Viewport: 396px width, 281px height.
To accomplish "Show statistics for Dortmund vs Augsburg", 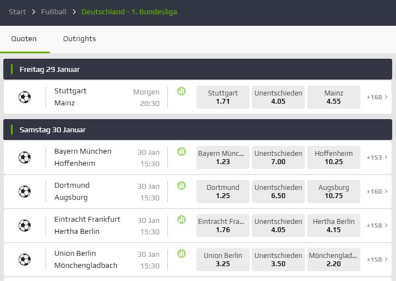I will [x=182, y=186].
